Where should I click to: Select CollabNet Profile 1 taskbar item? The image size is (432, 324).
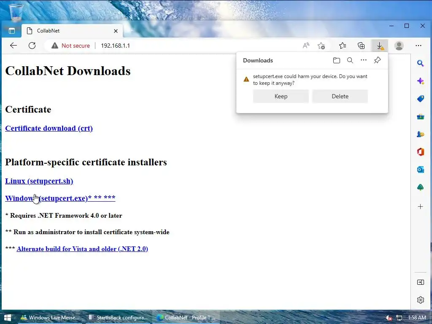click(x=186, y=318)
